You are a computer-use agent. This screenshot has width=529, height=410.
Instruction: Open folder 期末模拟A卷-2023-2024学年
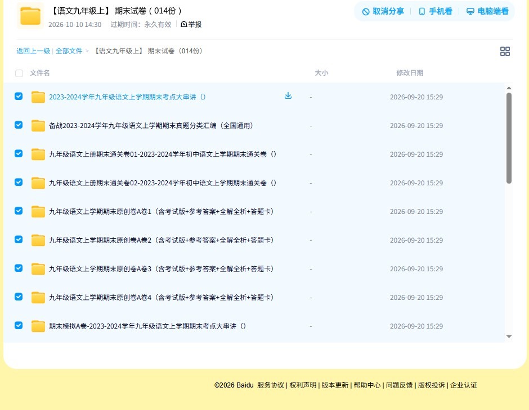(x=147, y=326)
